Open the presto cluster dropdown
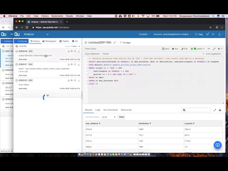 [199, 49]
